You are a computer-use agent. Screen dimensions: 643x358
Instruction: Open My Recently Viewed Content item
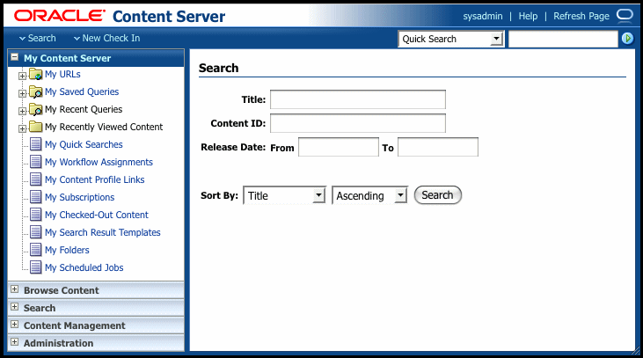click(x=104, y=128)
